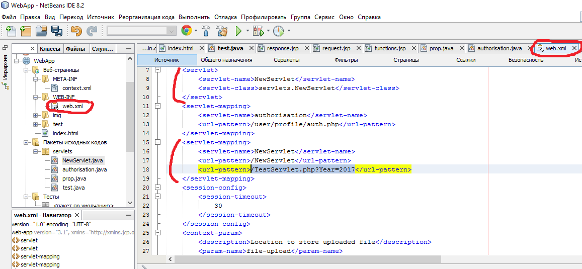Click the Debug Project icon
This screenshot has width=582, height=269.
pyautogui.click(x=258, y=31)
